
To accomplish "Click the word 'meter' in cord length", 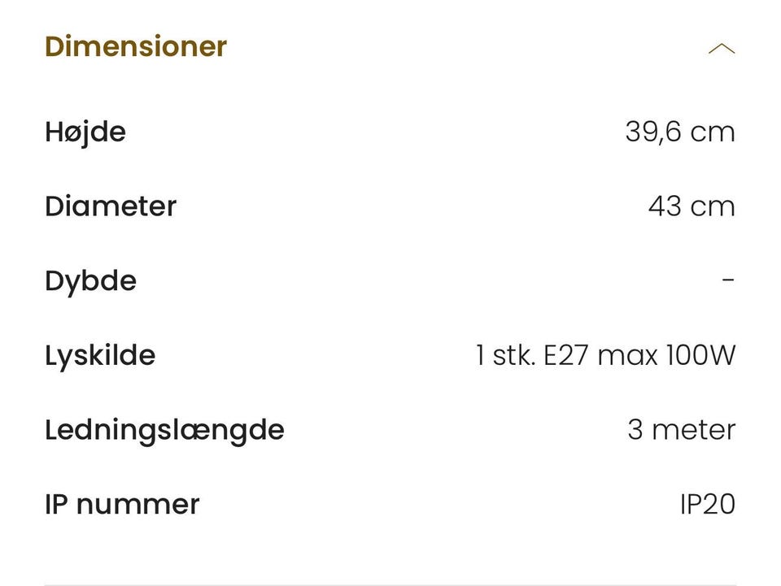I will [692, 430].
